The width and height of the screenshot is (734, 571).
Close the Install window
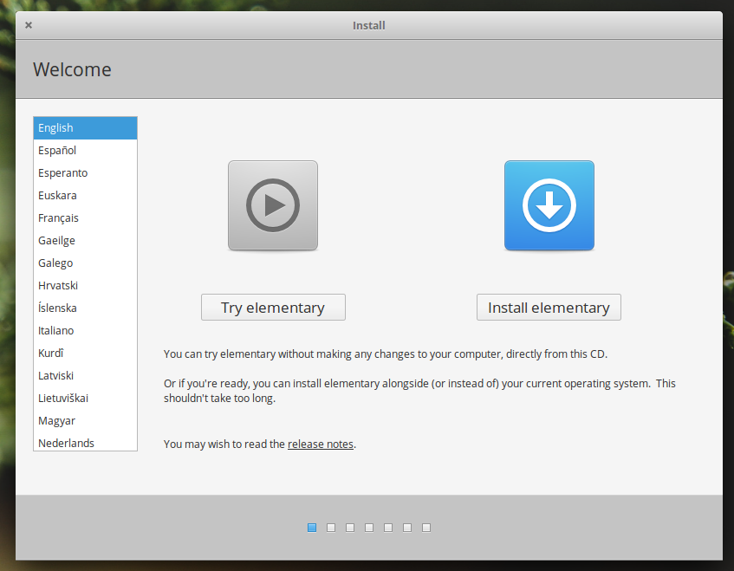[x=29, y=25]
